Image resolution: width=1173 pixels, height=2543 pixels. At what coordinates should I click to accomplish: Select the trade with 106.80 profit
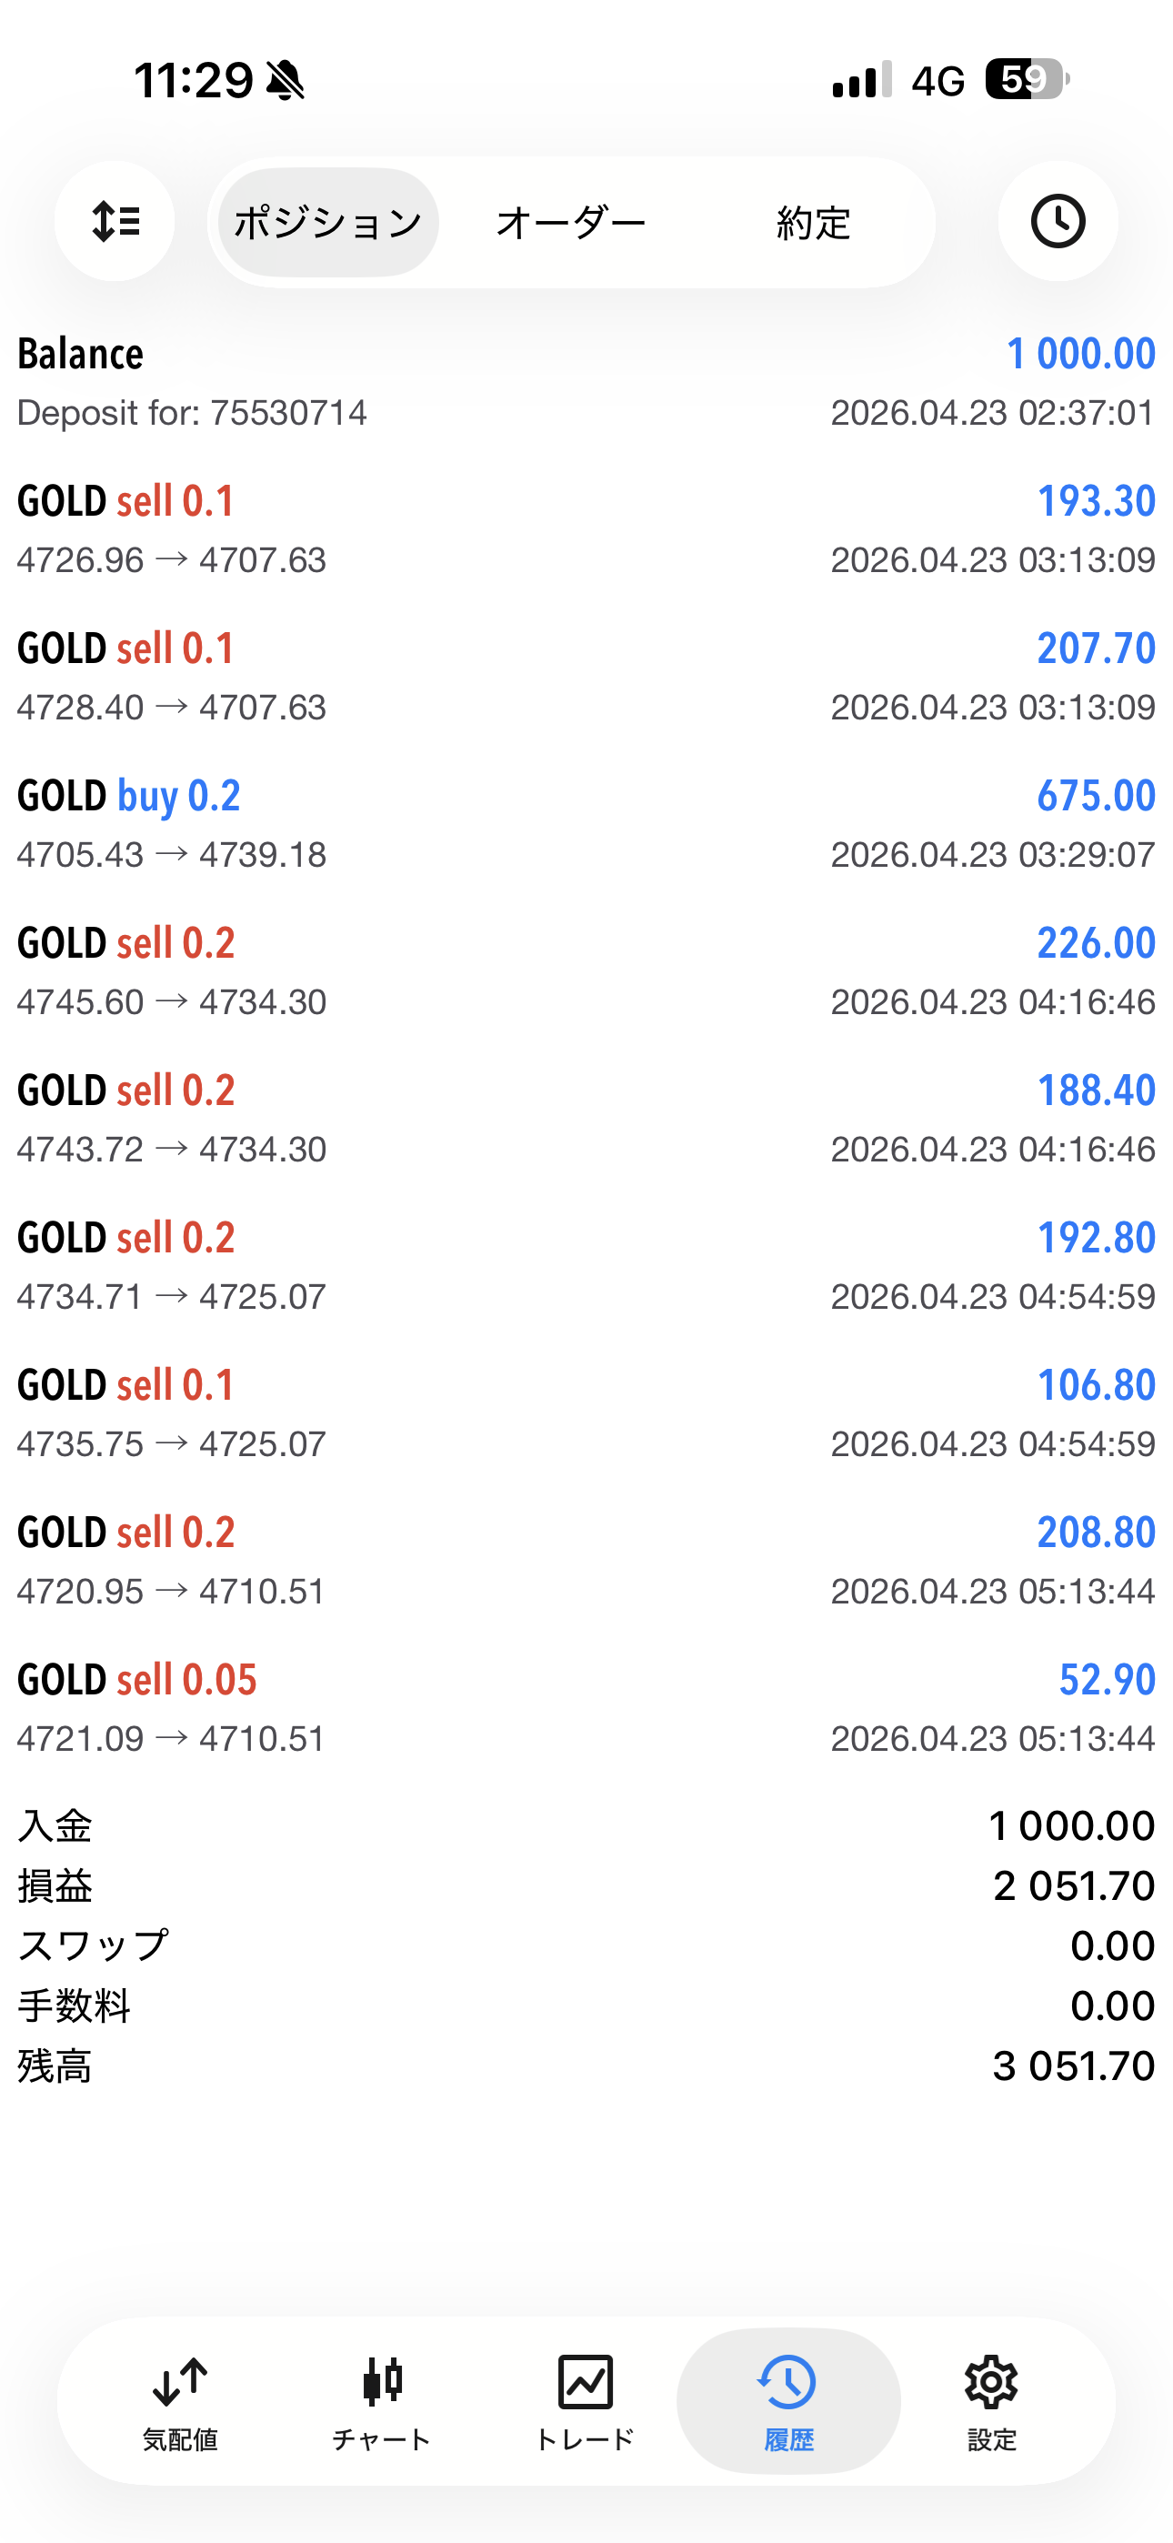(586, 1413)
